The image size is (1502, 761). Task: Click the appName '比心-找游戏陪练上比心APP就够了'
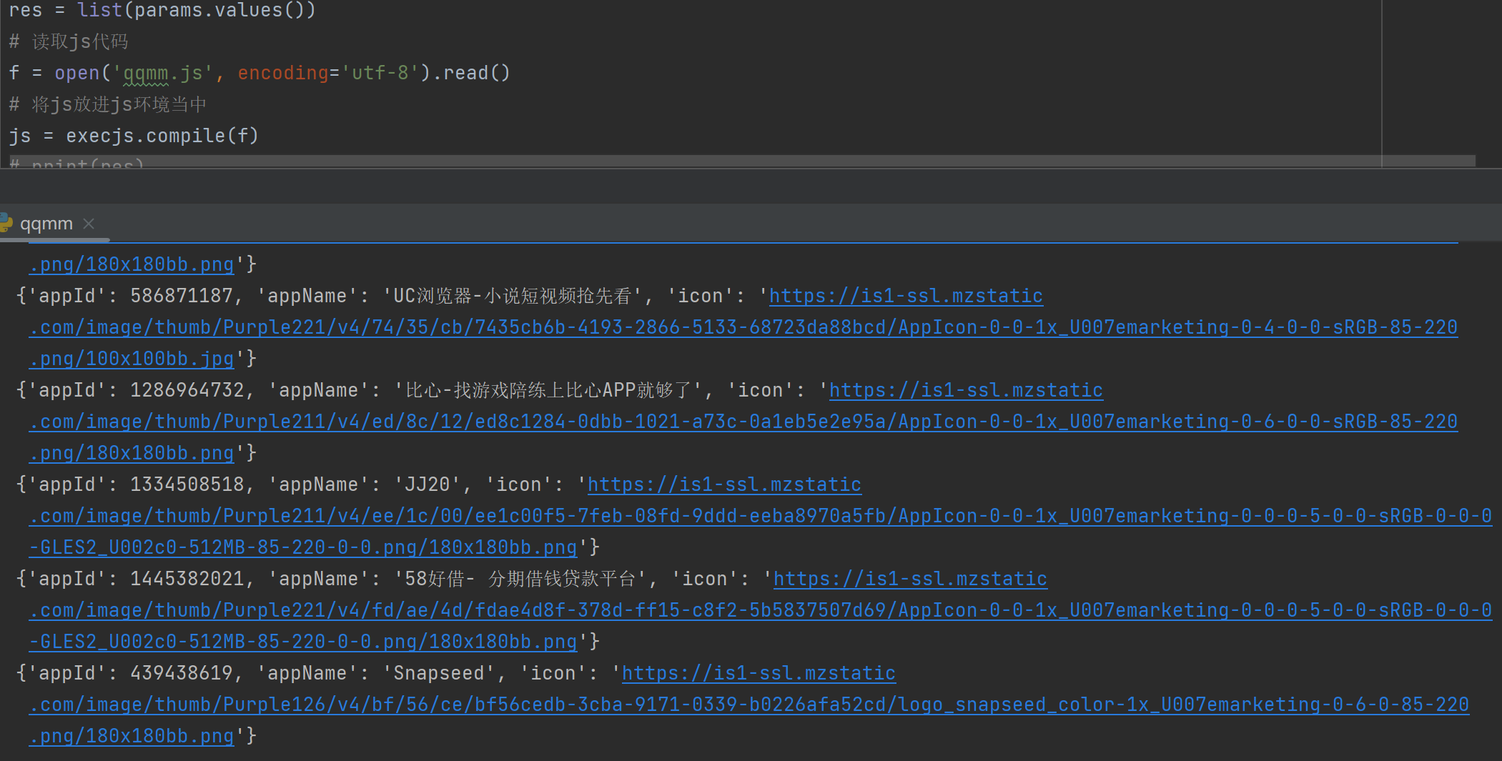point(548,390)
